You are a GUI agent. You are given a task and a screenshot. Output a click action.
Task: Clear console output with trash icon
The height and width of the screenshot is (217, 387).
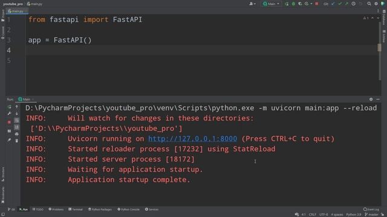(x=17, y=140)
